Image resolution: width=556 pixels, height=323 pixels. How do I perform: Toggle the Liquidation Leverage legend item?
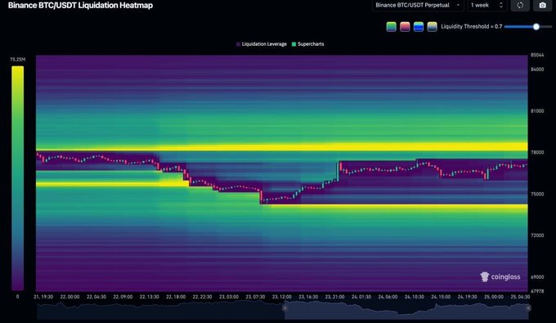[262, 44]
